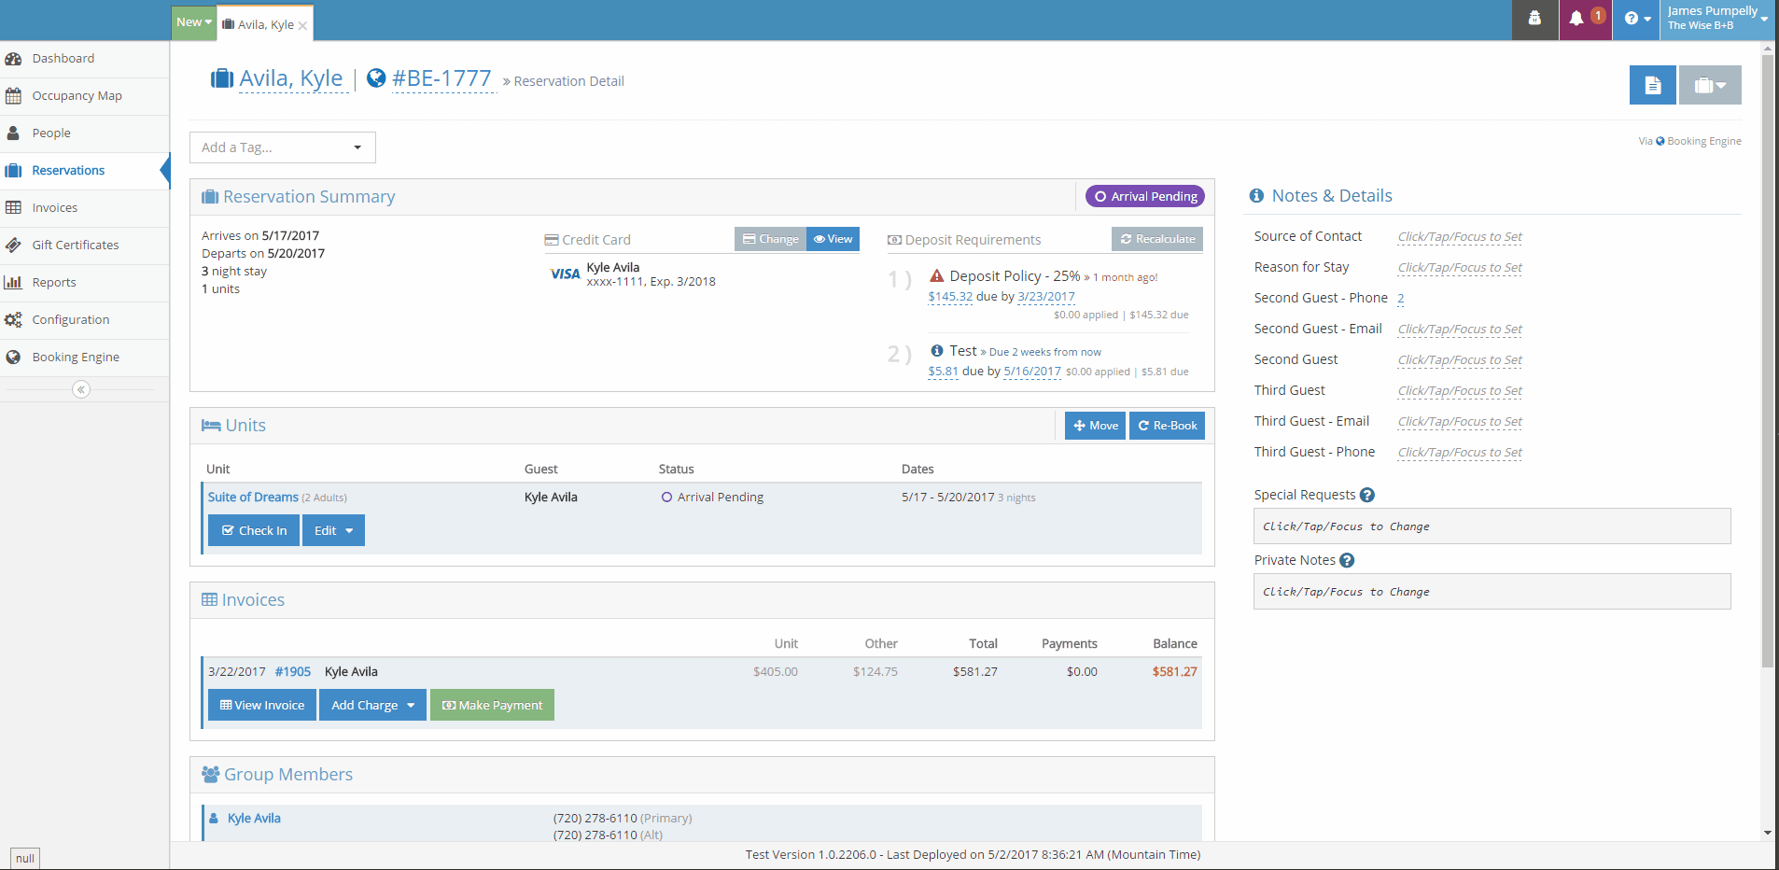Click the concierge icon in top bar

(1534, 19)
